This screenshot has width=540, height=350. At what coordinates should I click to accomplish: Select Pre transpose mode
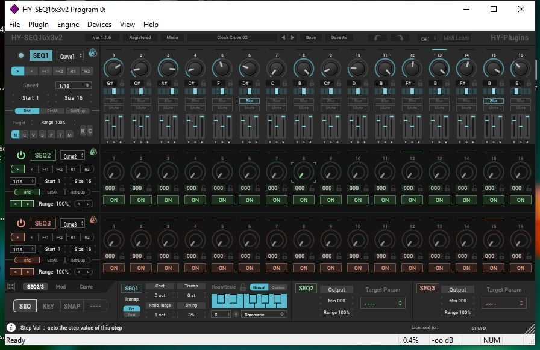coord(131,309)
